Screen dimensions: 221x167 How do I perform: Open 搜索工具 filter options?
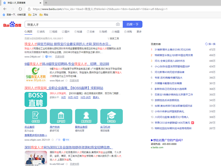coord(113,38)
